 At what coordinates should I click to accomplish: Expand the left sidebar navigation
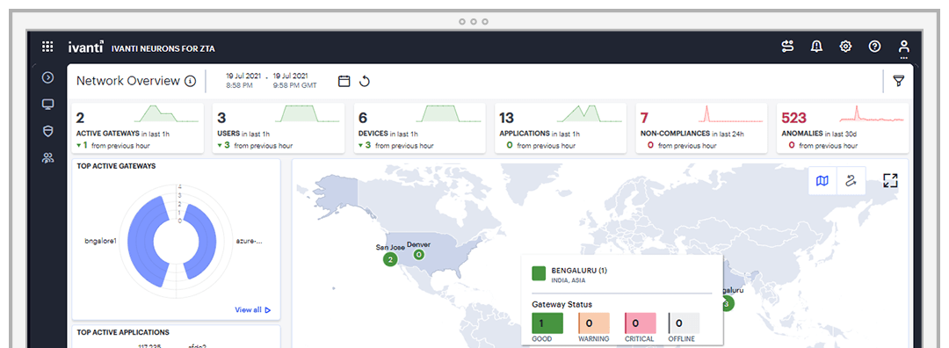click(47, 77)
